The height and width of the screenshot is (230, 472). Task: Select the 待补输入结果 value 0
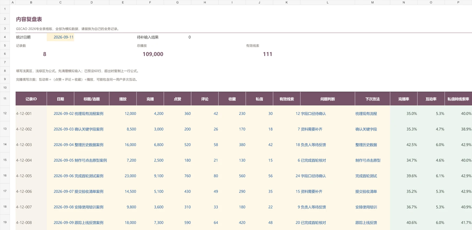[x=189, y=37]
